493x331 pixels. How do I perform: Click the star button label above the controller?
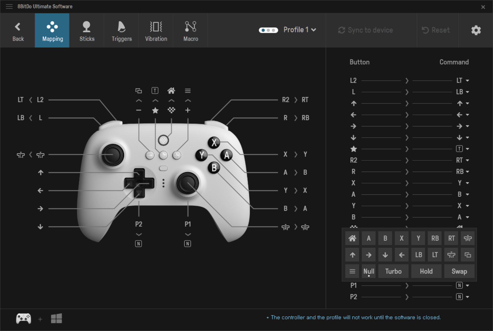click(x=155, y=110)
